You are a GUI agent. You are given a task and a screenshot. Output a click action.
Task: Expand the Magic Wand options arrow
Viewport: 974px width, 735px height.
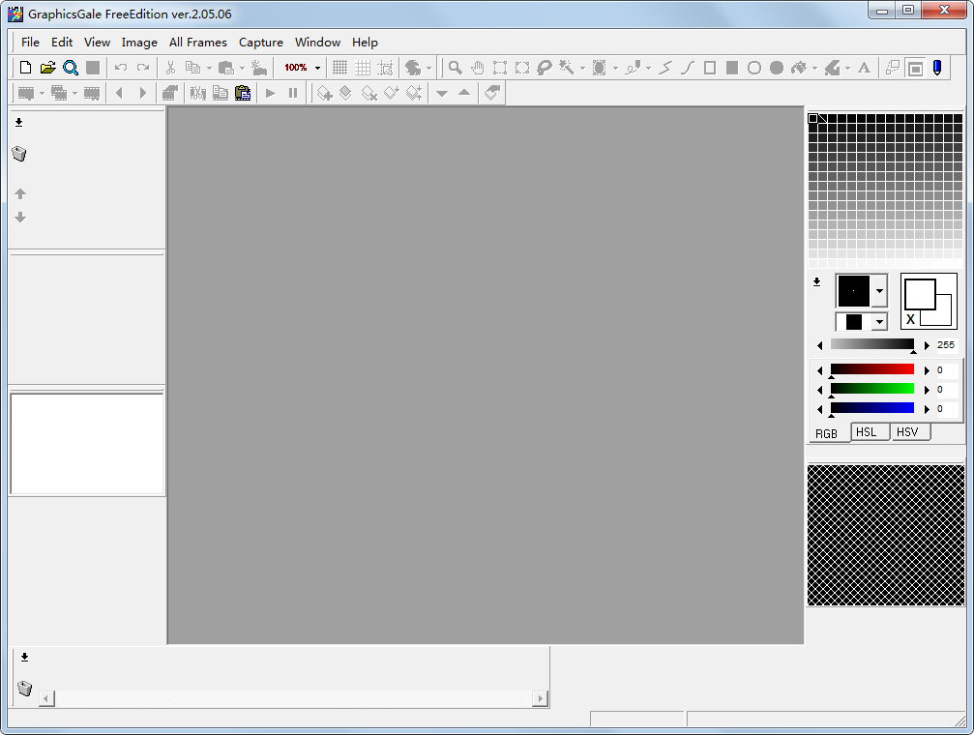(582, 68)
